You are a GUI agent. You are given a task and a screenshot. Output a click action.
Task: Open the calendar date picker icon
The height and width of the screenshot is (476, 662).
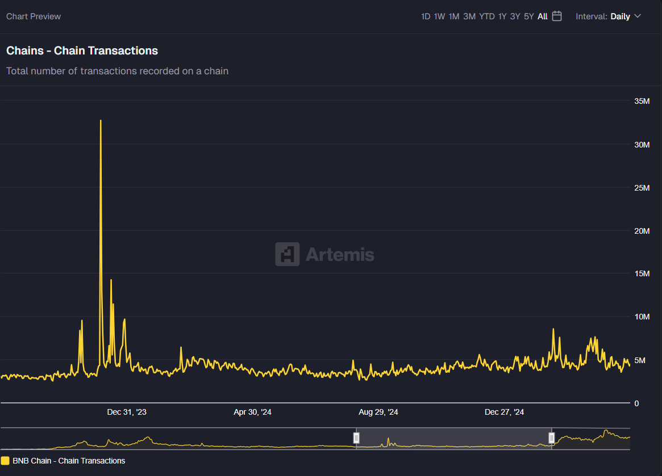pos(556,16)
